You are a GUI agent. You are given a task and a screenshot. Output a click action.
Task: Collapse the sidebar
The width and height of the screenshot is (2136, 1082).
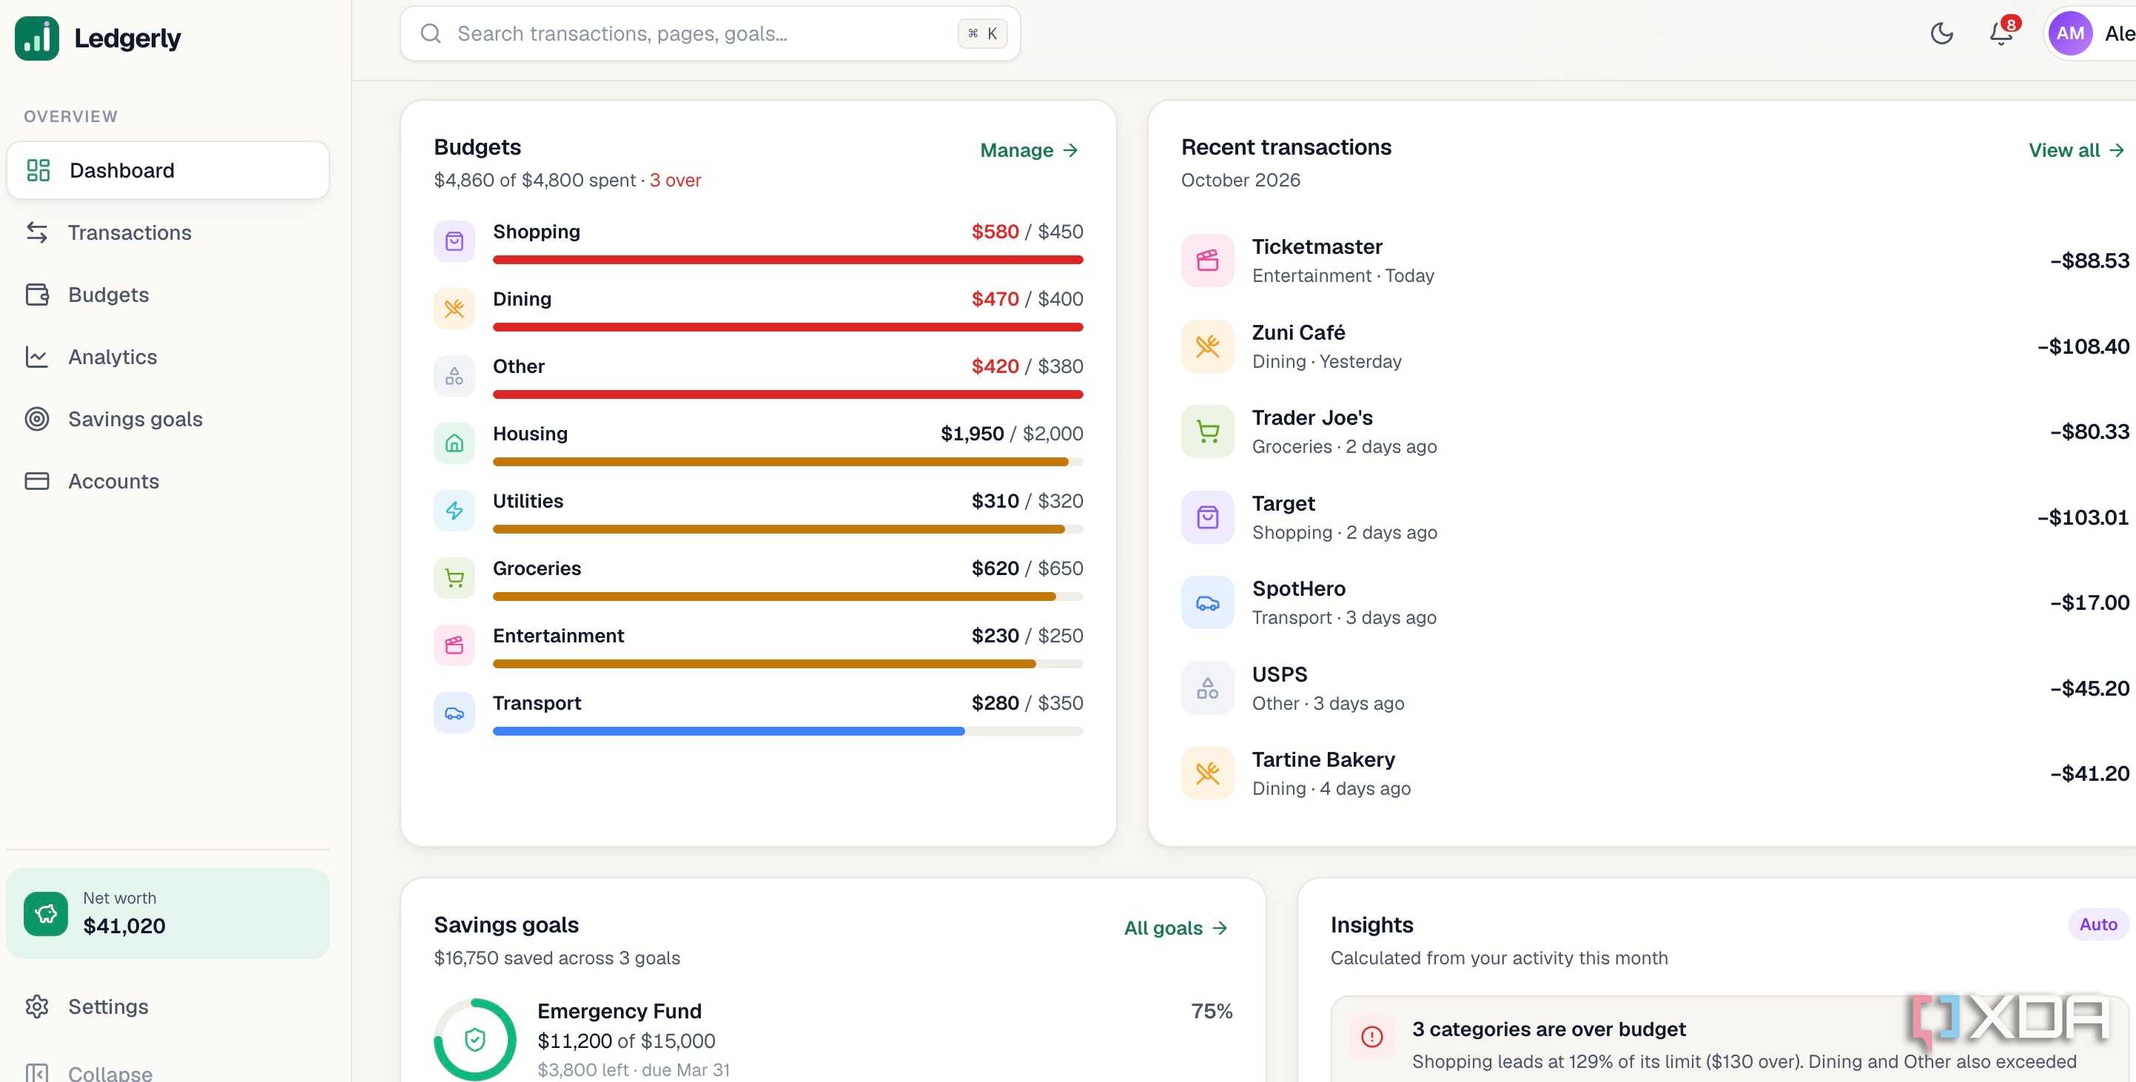click(x=90, y=1072)
